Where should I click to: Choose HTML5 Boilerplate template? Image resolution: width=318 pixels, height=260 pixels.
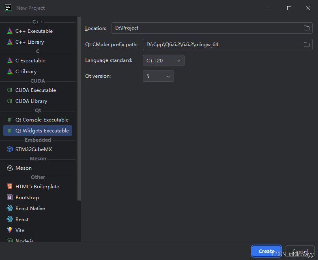point(38,186)
